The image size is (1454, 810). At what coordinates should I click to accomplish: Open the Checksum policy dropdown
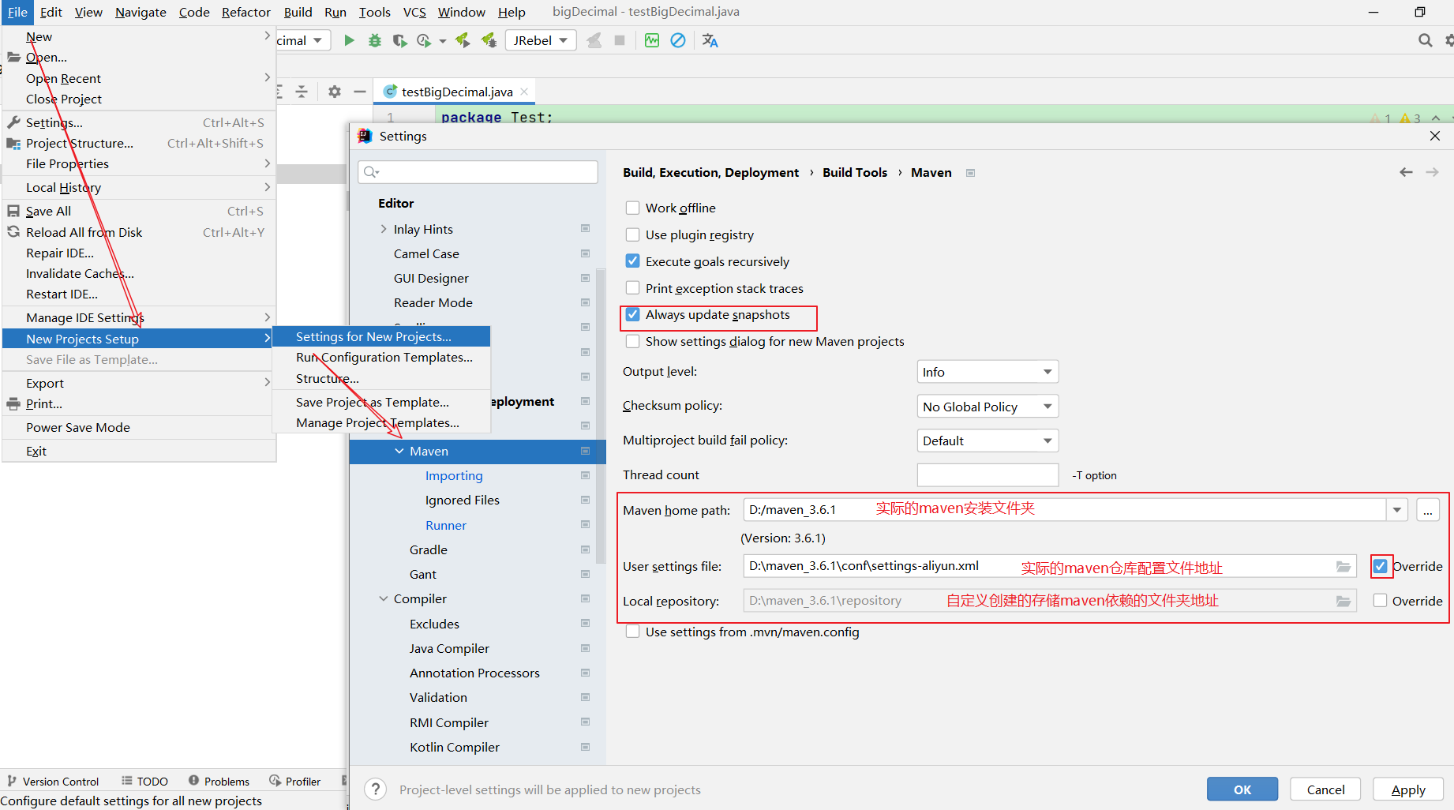pyautogui.click(x=987, y=407)
